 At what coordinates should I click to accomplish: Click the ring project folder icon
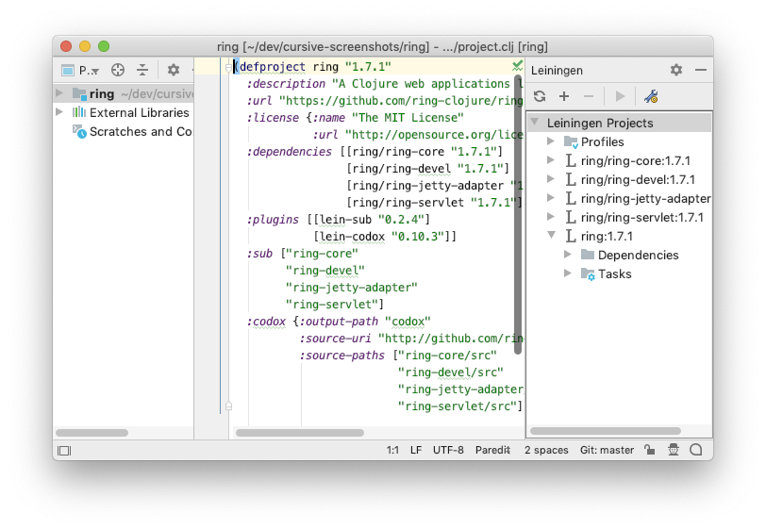[79, 93]
